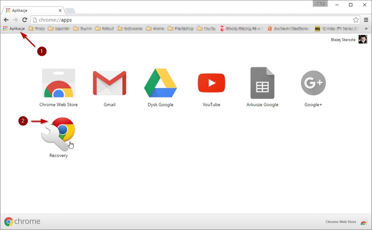Viewport: 372px width, 230px height.
Task: Bookmark this page with the star
Action: pos(356,20)
